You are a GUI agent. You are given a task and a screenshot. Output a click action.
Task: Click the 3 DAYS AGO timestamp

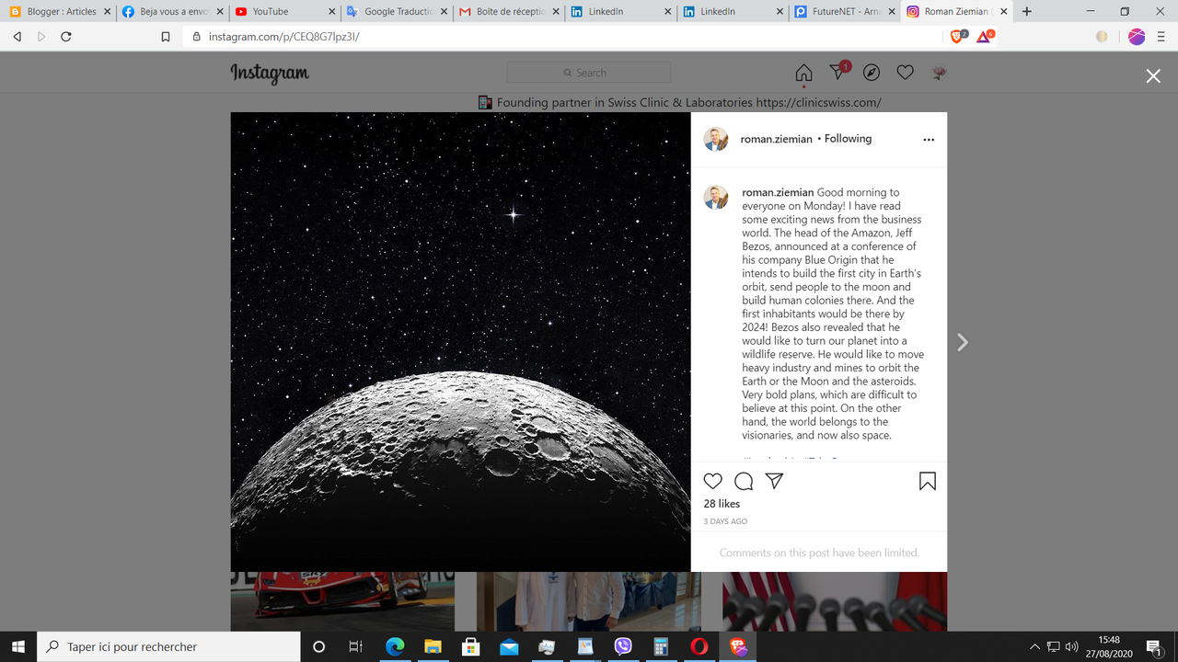coord(725,521)
